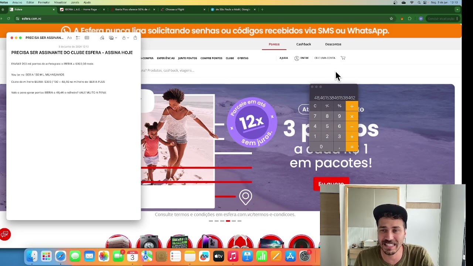The width and height of the screenshot is (473, 266).
Task: Click OFERTAS in Esfera navigation
Action: click(243, 58)
